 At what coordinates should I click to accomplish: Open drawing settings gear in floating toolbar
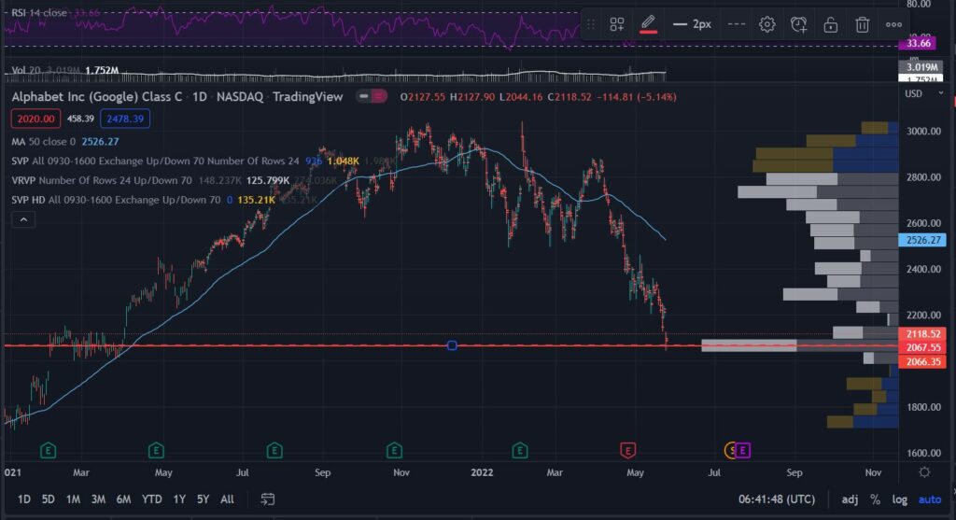(767, 24)
